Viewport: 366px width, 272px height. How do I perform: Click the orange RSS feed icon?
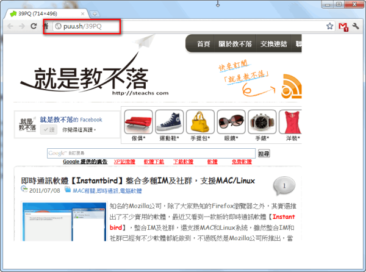pos(292,87)
